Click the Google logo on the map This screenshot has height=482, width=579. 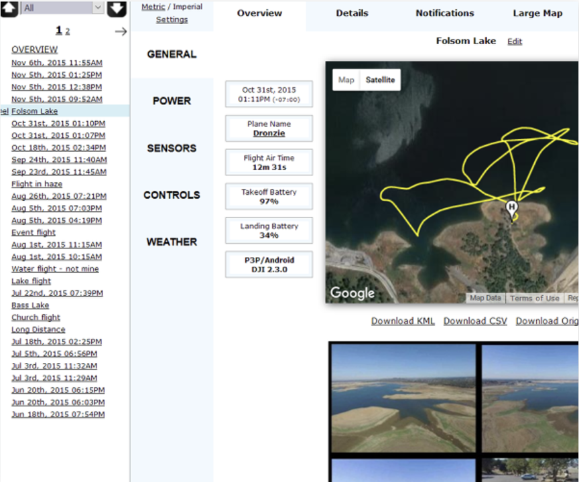(x=352, y=293)
